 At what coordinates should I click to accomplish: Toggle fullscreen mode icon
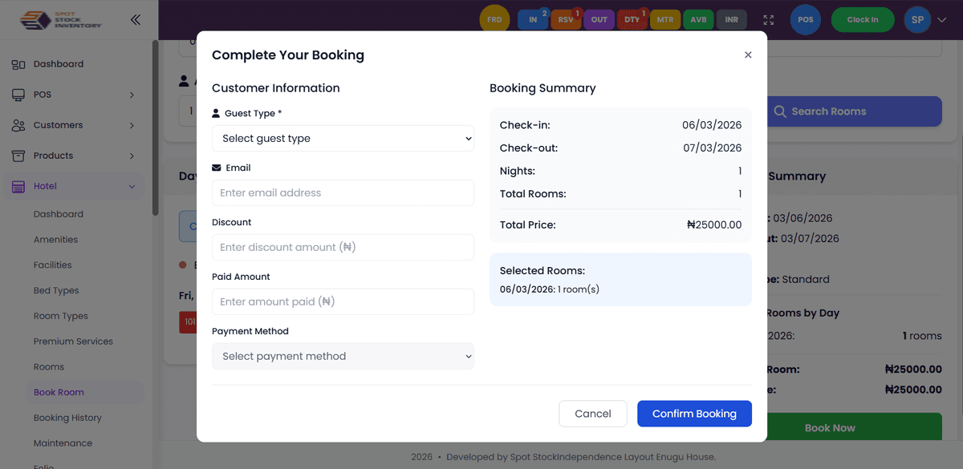769,20
